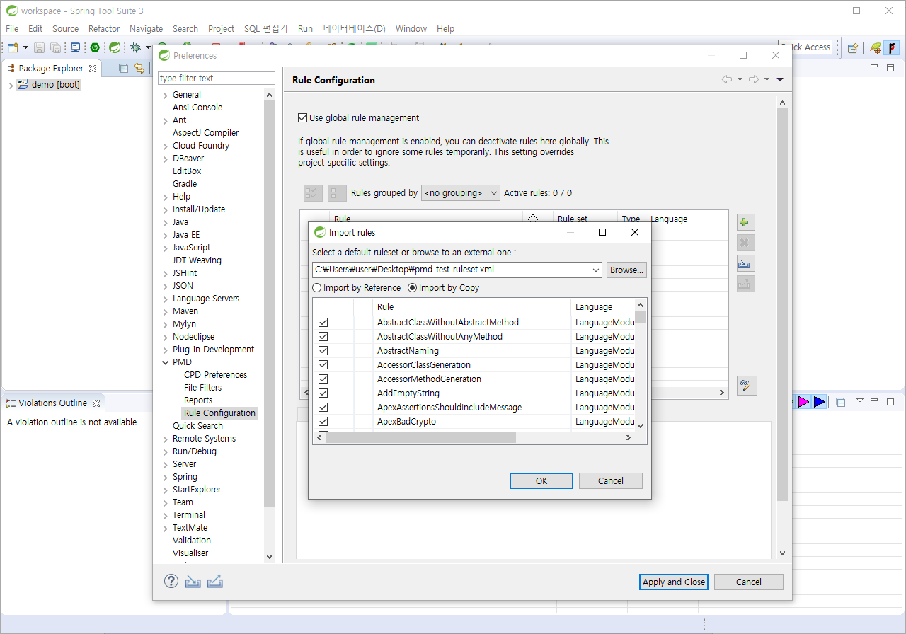Click the Import preferences icon at bottom-left
This screenshot has height=634, width=906.
pos(193,581)
